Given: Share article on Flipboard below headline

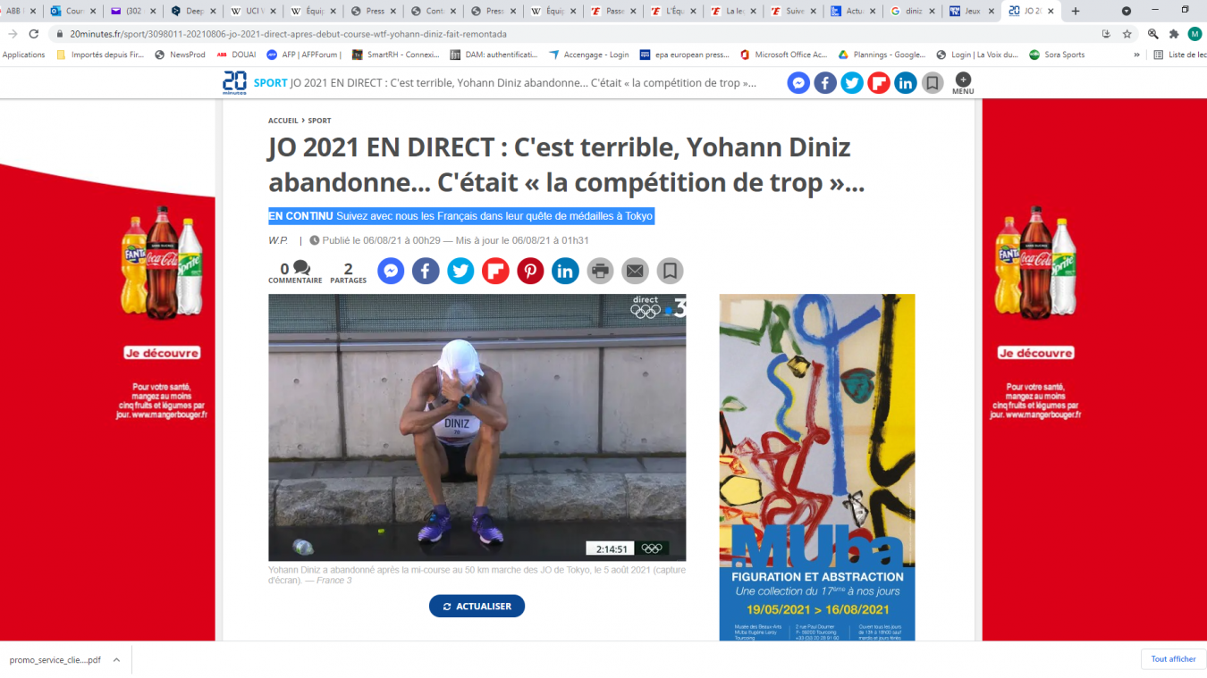Looking at the screenshot, I should point(495,271).
